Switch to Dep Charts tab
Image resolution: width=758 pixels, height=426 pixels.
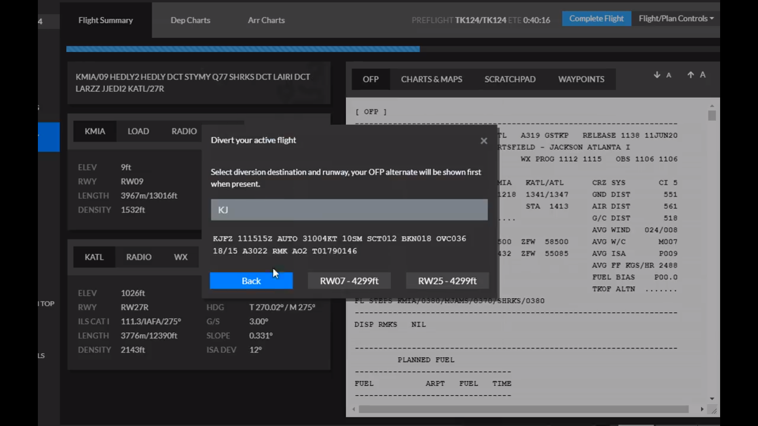coord(190,20)
